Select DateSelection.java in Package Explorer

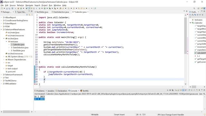[x=21, y=47]
